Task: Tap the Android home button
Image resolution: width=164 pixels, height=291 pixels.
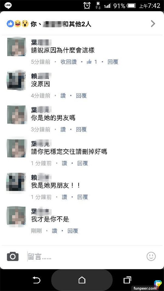Action: point(82,280)
